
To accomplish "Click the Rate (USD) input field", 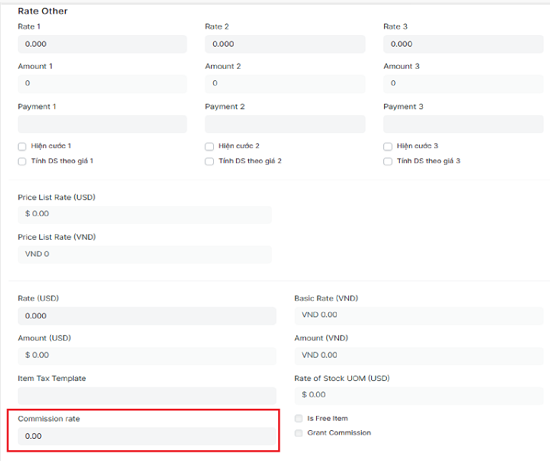I will tap(147, 316).
